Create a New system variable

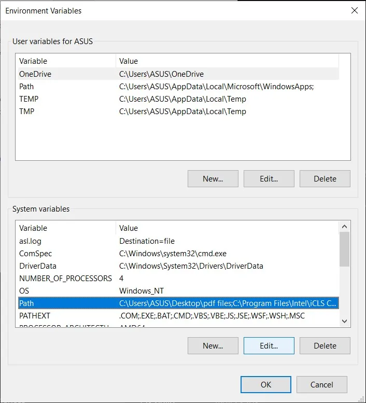point(213,345)
